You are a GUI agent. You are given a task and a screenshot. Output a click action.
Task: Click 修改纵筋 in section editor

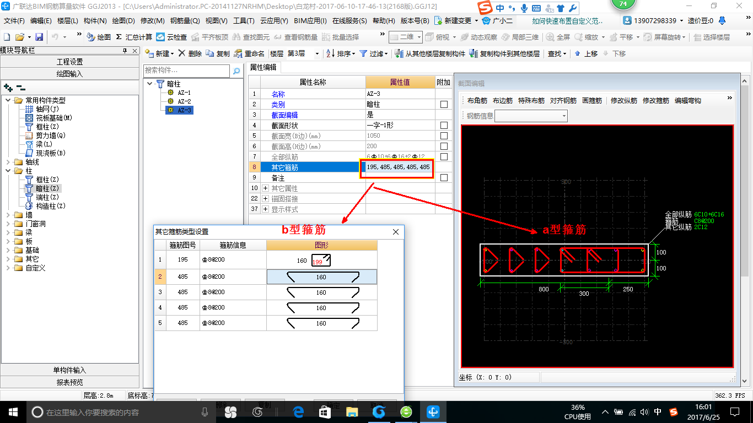(624, 101)
